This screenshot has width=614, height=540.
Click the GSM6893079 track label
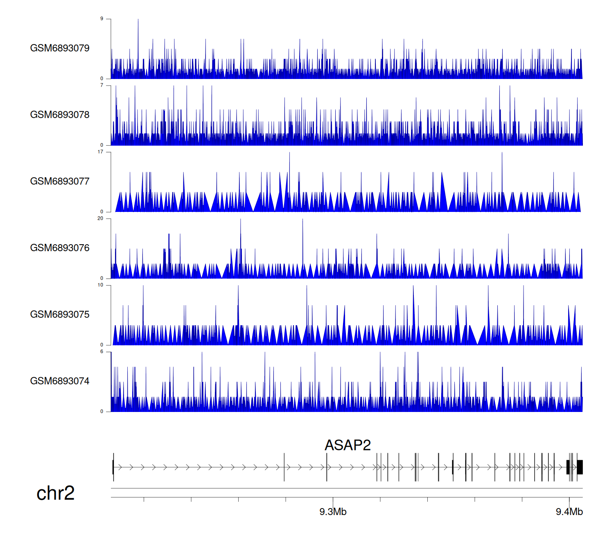(60, 48)
